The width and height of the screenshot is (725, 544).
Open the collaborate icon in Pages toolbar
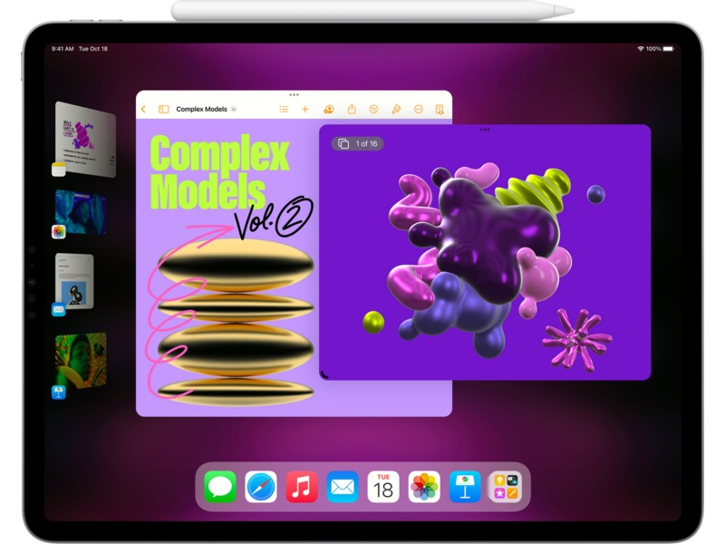(328, 110)
